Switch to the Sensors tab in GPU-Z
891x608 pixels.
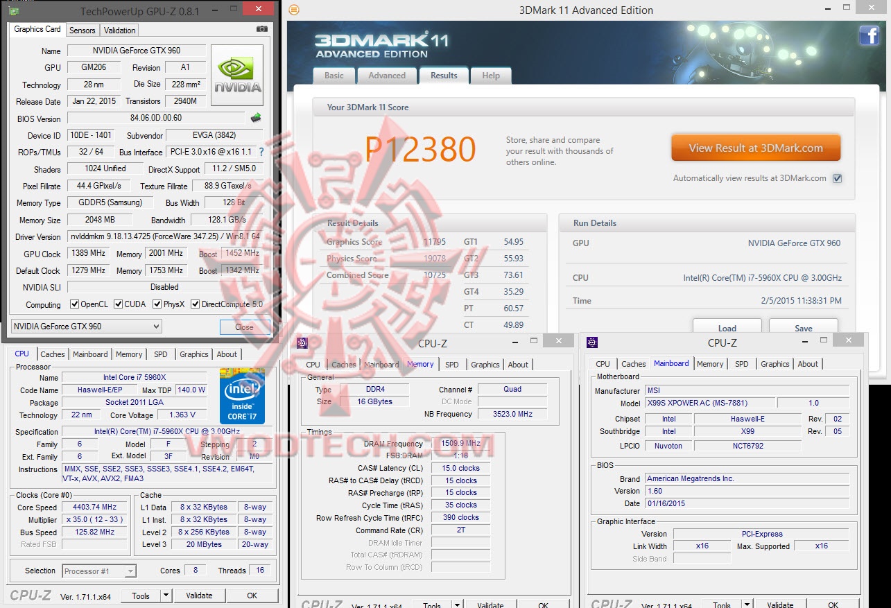tap(83, 30)
